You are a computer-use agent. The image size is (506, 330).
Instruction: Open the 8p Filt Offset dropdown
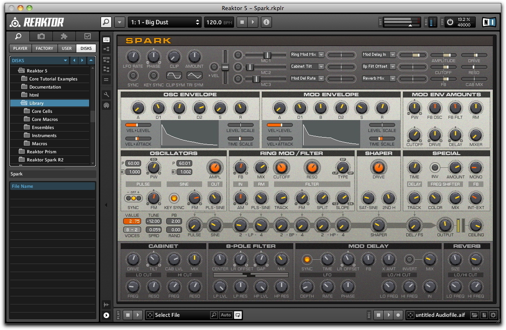click(379, 67)
